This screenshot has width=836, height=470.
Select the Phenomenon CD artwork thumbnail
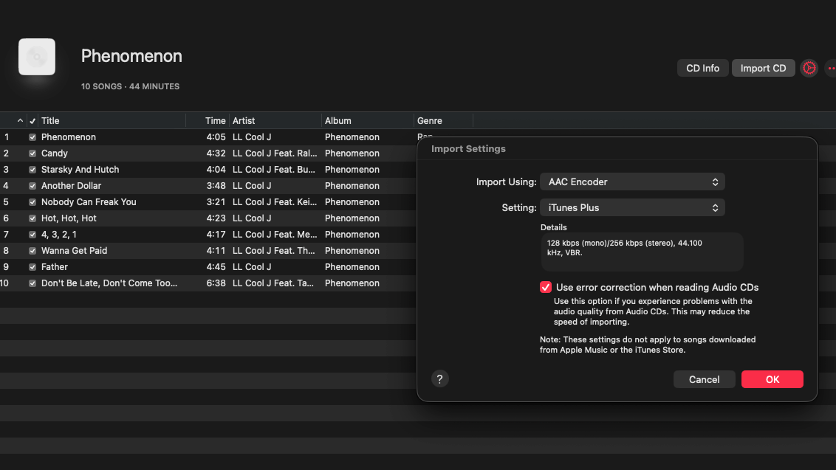click(37, 57)
